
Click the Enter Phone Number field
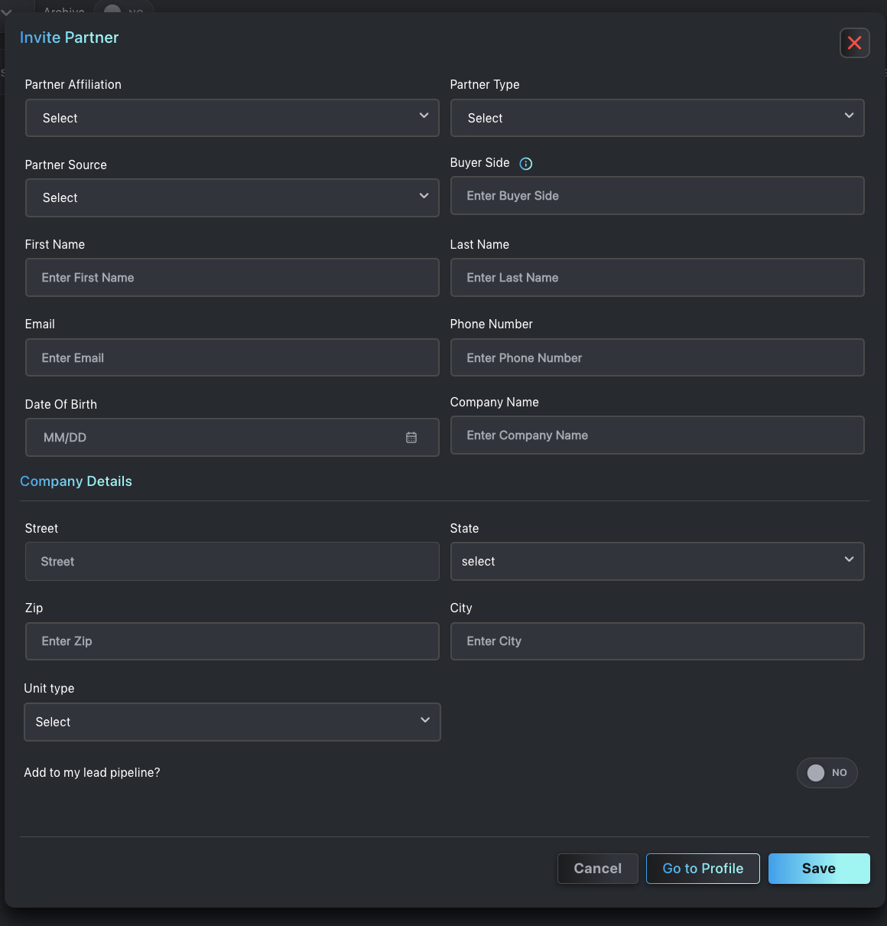pyautogui.click(x=658, y=357)
